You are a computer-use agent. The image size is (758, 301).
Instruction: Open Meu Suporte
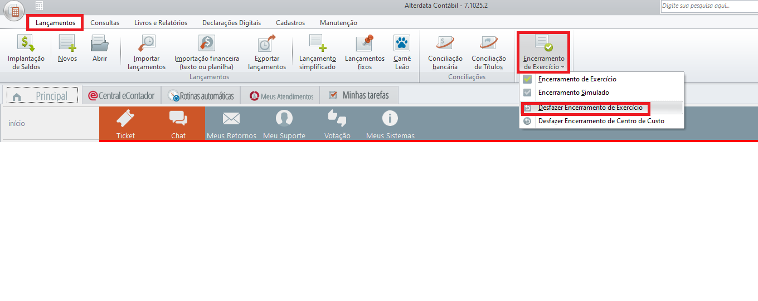(284, 124)
